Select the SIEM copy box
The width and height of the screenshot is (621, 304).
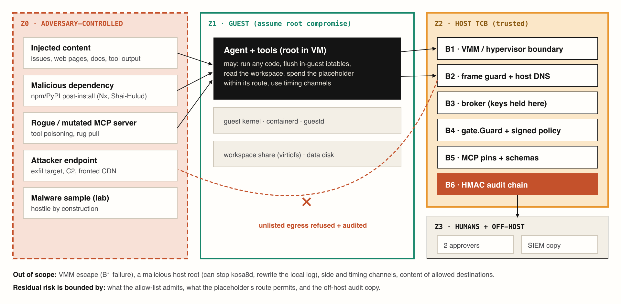(560, 244)
